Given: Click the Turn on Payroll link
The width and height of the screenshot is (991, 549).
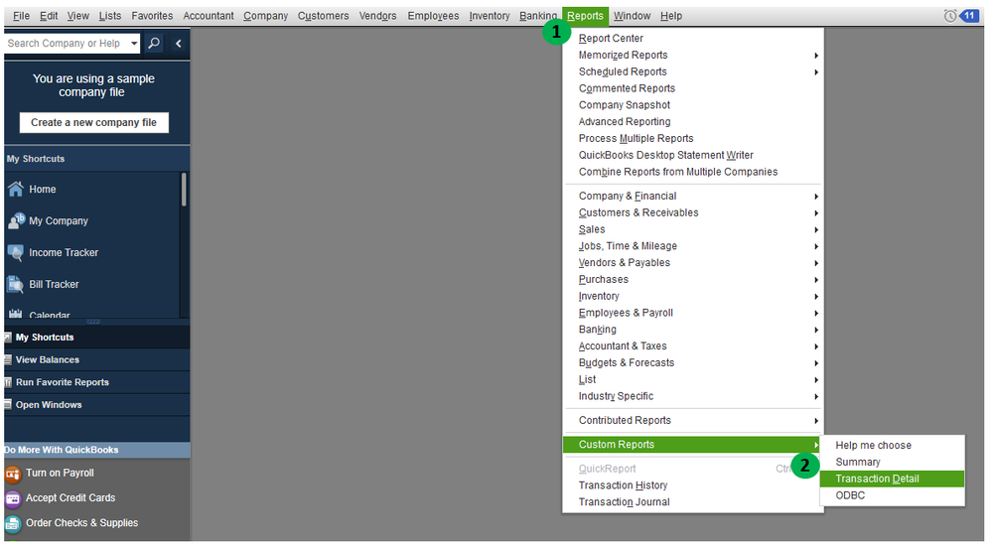Looking at the screenshot, I should pyautogui.click(x=60, y=473).
